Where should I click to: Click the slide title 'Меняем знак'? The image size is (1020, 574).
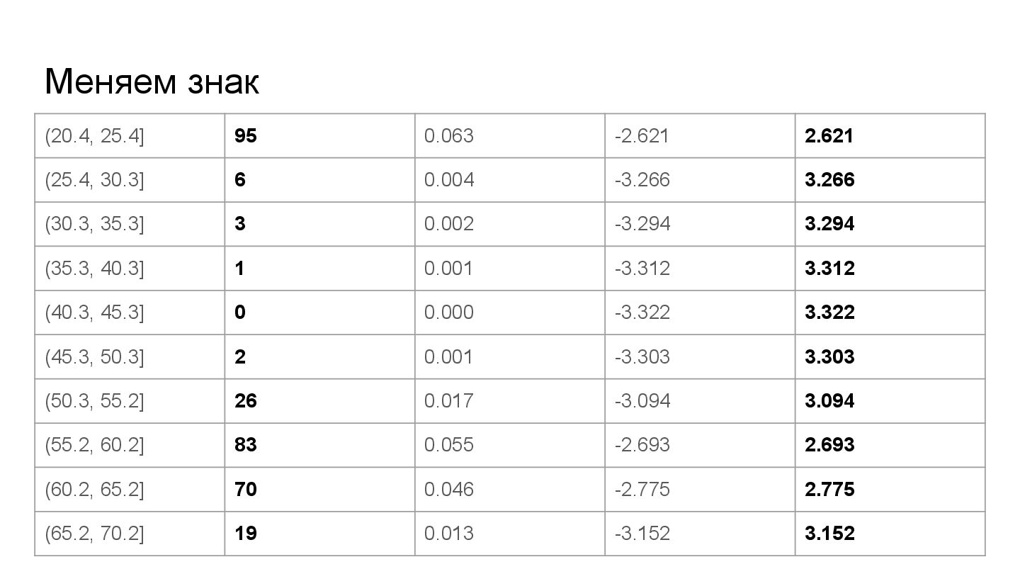[152, 82]
